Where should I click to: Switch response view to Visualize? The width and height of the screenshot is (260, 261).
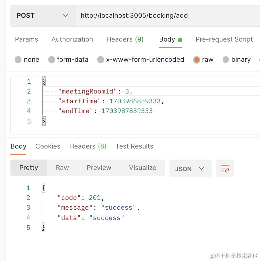143,168
